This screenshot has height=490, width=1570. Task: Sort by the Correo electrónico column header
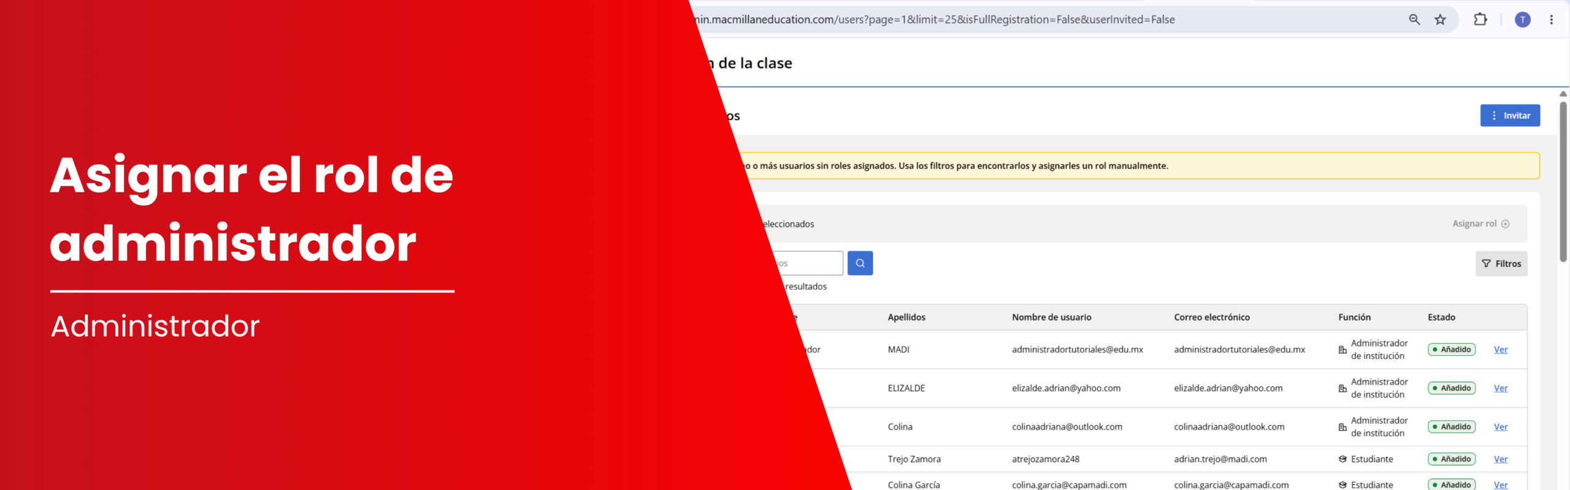pos(1211,317)
